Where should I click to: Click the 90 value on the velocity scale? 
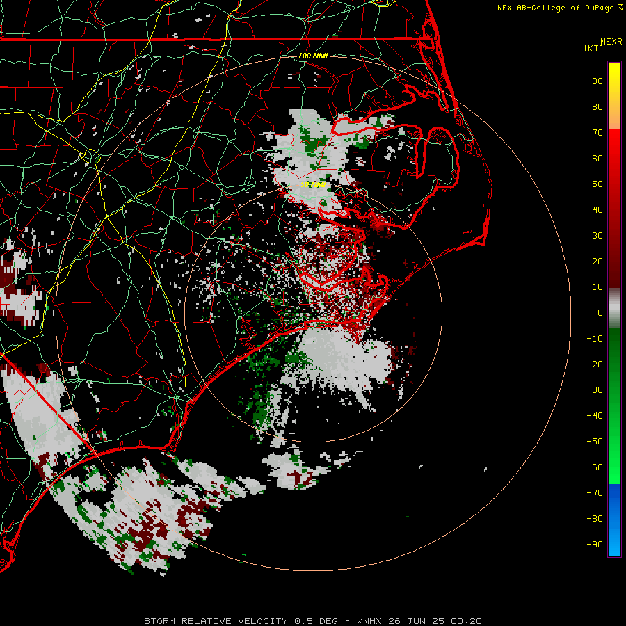597,81
